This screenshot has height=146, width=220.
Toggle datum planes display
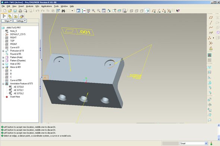point(154,11)
